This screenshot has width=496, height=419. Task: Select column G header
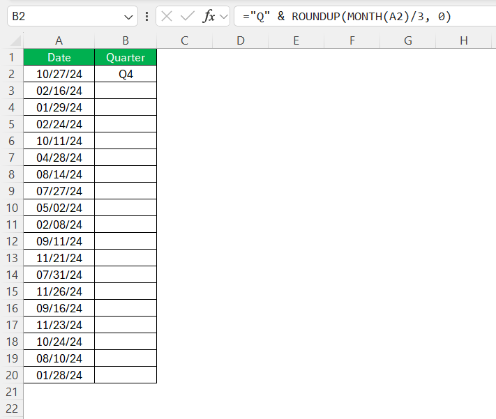(407, 40)
